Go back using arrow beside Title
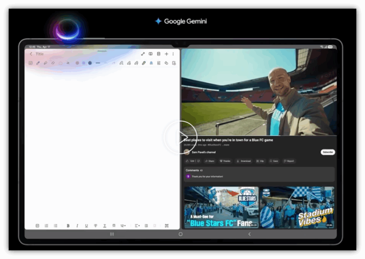 click(31, 54)
